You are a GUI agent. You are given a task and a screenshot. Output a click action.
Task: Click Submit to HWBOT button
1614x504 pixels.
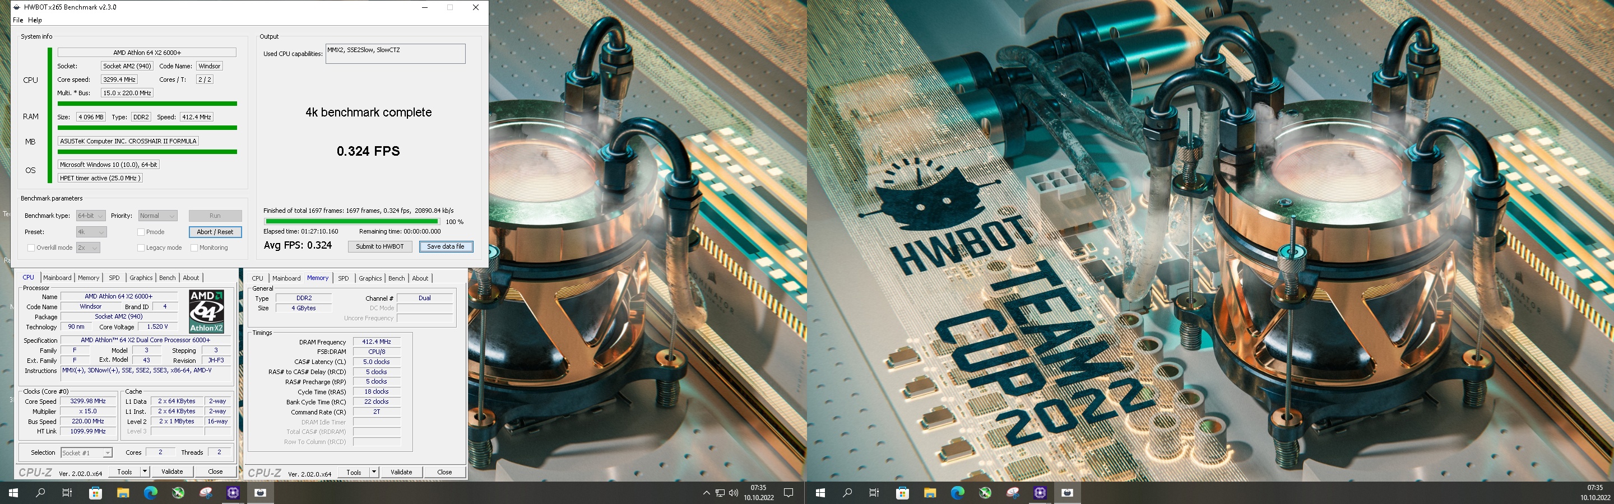380,246
